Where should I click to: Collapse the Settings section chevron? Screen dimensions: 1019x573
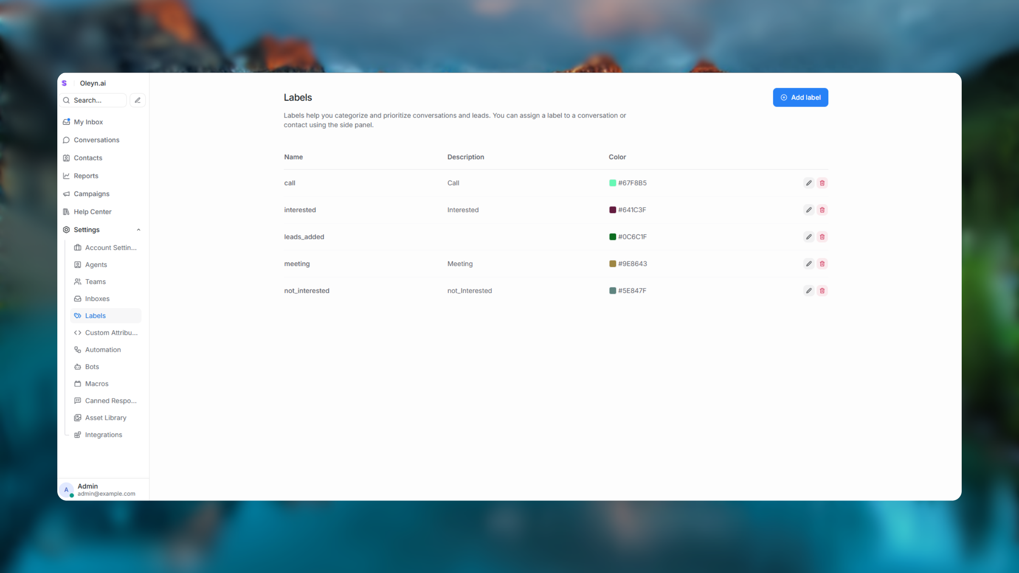138,230
